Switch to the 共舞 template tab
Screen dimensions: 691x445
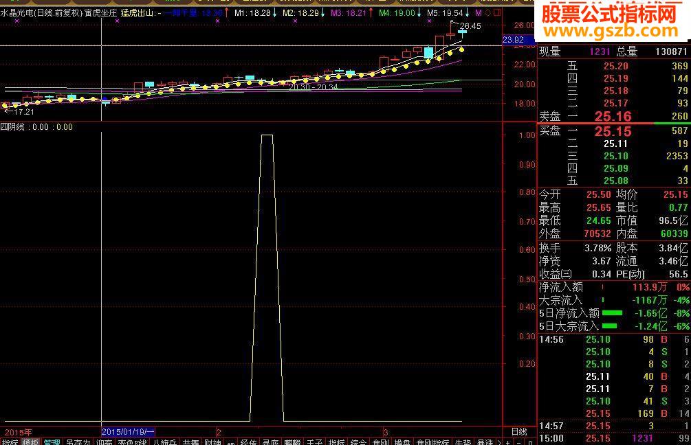click(x=191, y=442)
